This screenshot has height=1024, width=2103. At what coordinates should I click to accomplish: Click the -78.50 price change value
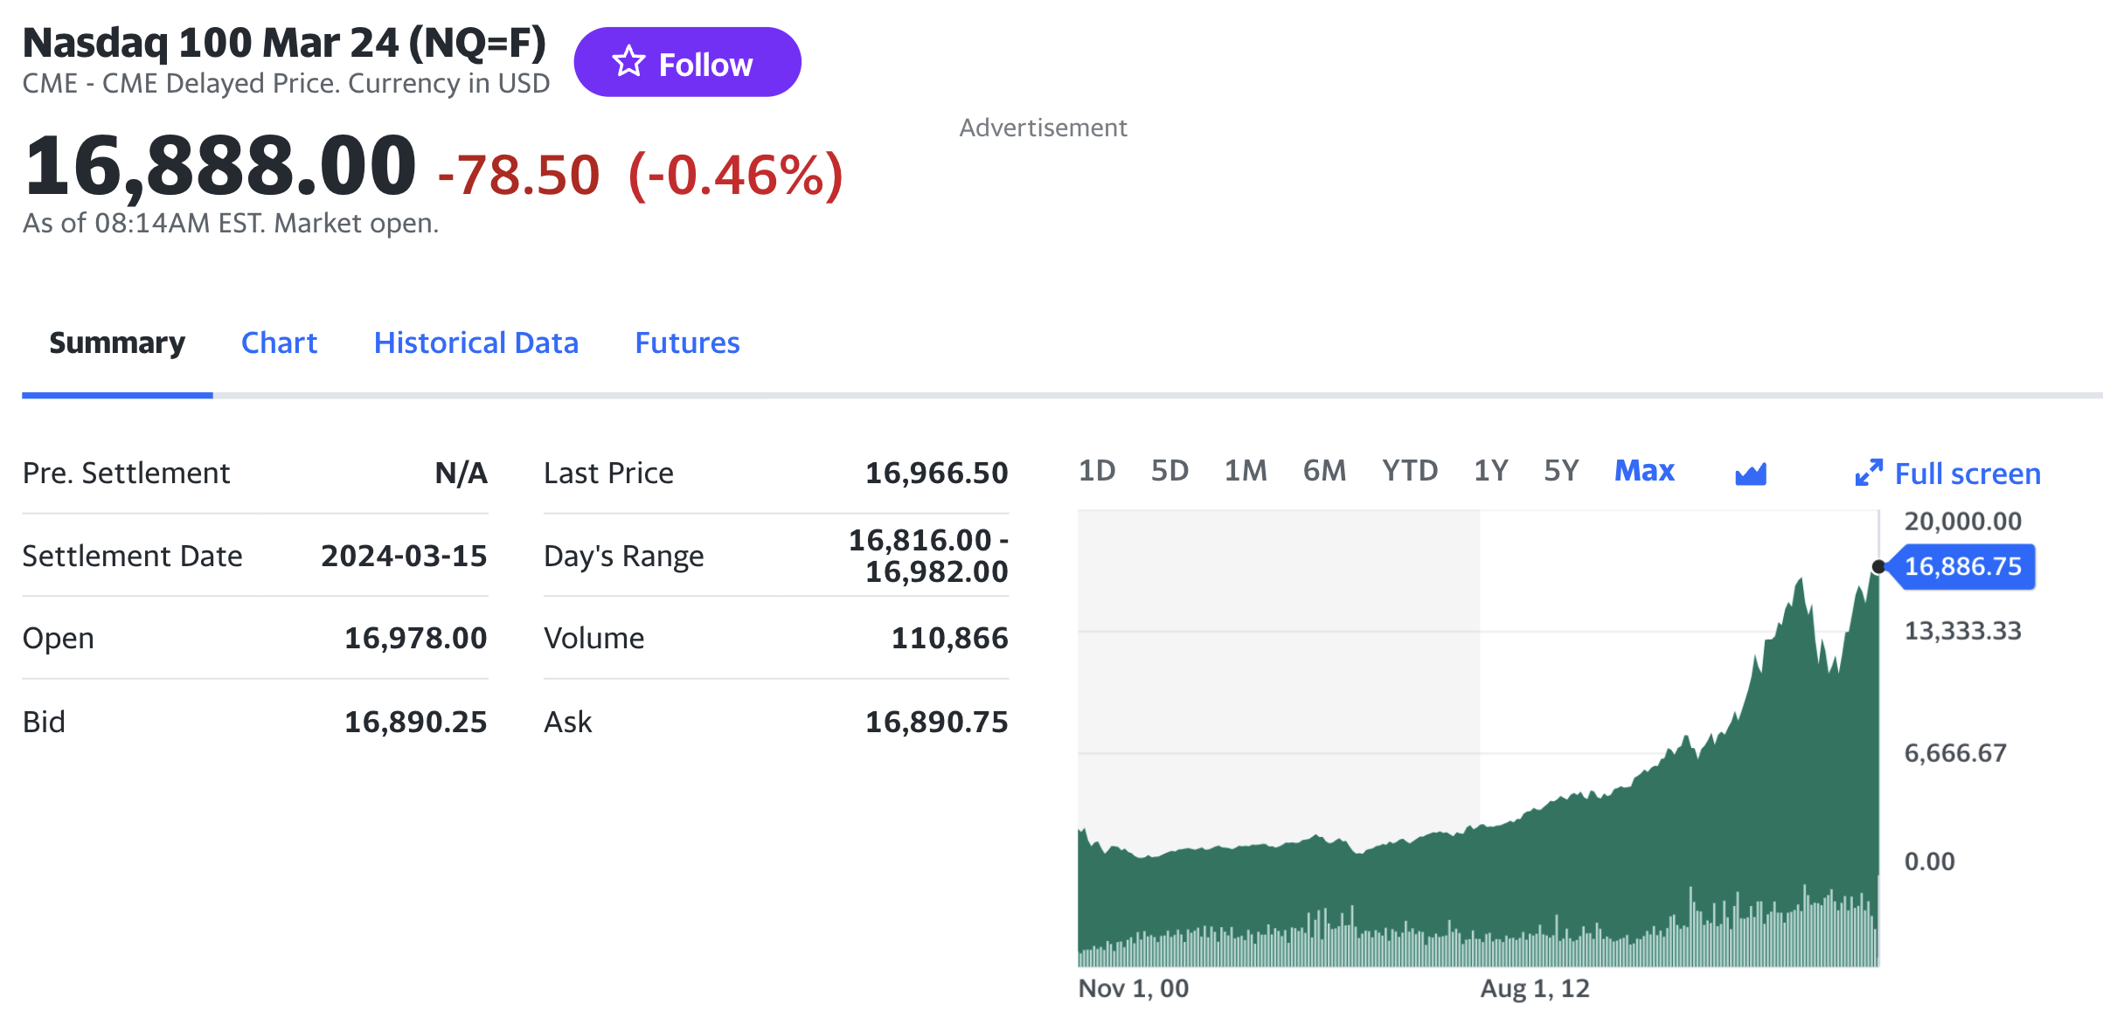[x=518, y=174]
